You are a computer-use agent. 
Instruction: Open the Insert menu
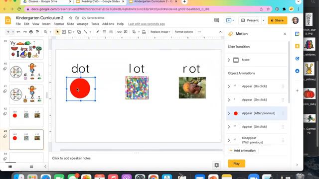pyautogui.click(x=46, y=24)
